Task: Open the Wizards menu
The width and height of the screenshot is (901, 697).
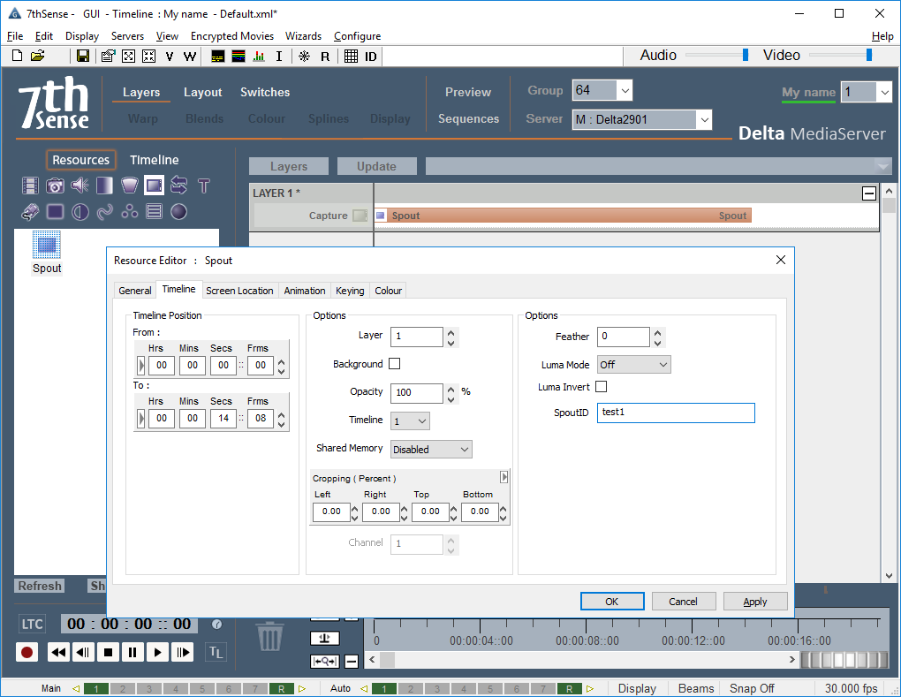Action: click(303, 36)
